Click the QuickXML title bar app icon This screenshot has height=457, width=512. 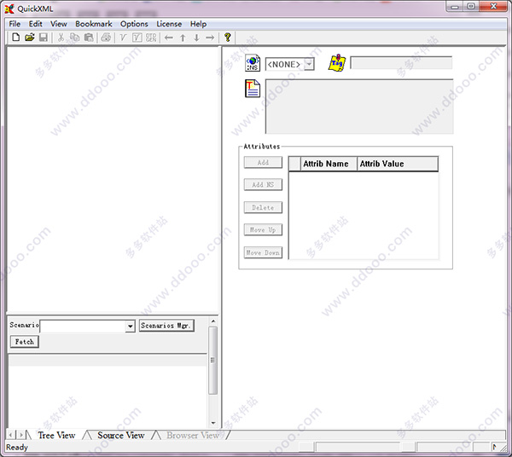9,9
